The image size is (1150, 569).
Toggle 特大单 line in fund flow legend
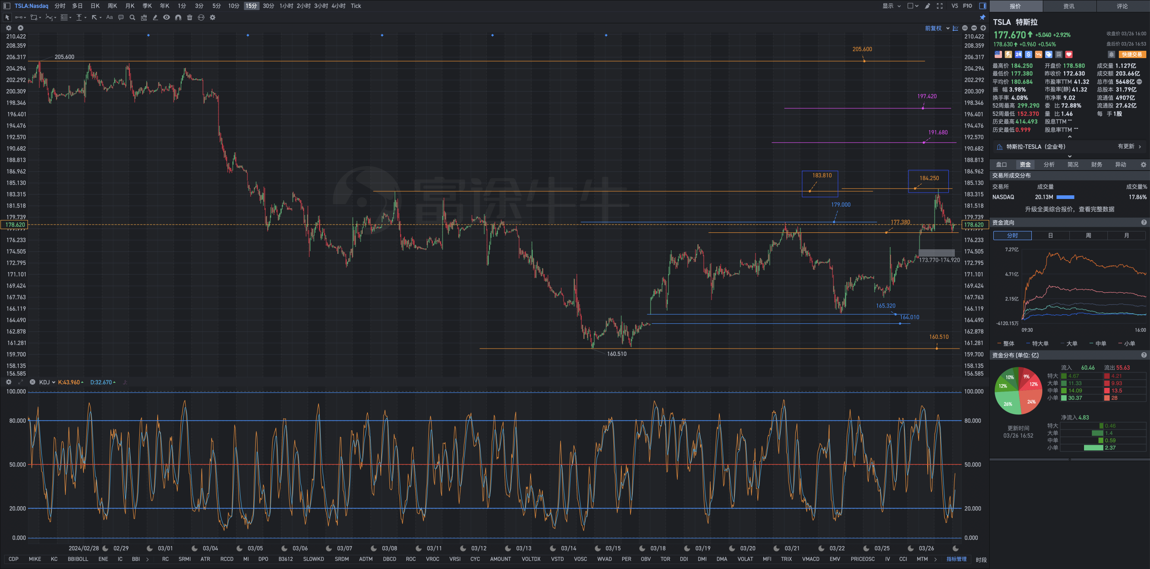coord(1037,344)
